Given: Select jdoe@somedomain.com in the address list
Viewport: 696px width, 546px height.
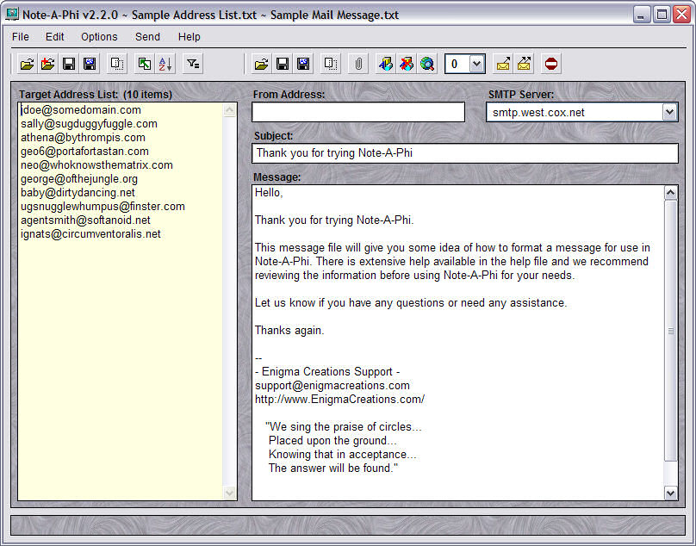Looking at the screenshot, I should pos(81,110).
